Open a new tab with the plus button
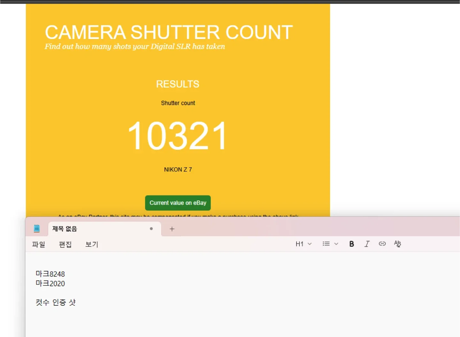Viewport: 460px width, 337px height. click(172, 229)
